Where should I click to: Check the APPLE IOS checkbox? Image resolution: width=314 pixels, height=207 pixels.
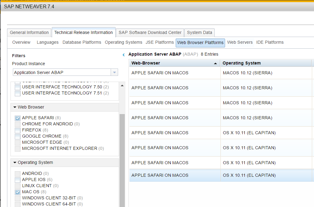(x=17, y=180)
